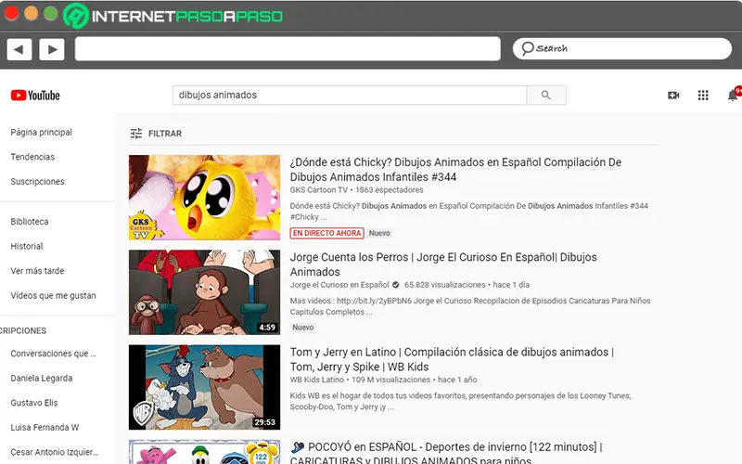Viewport: 742px width, 464px height.
Task: Click '1863 espectadores' text
Action: [389, 190]
